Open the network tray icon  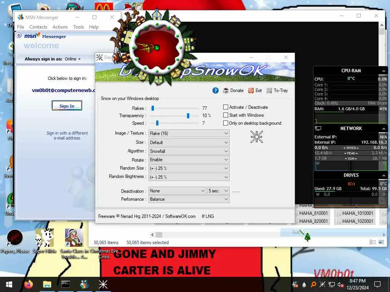pos(332,284)
